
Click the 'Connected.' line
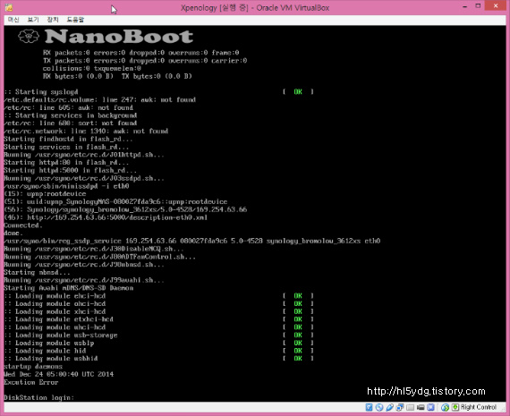(x=23, y=225)
